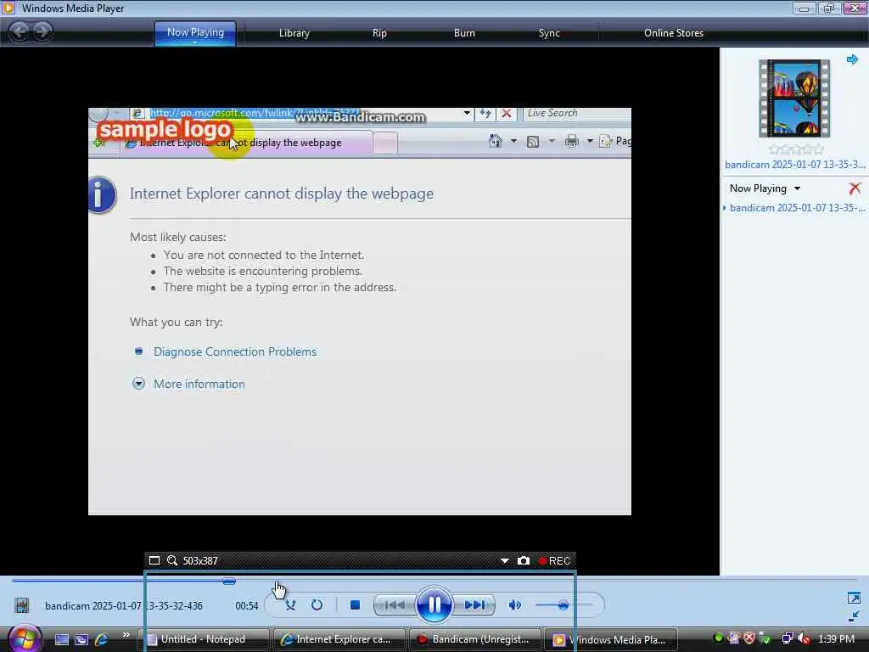This screenshot has height=652, width=869.
Task: Set star rating for the bandicam video
Action: [796, 149]
